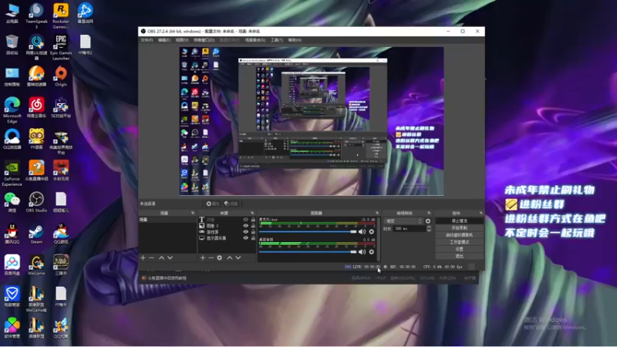The height and width of the screenshot is (347, 617).
Task: Remove the selected scene with minus icon
Action: (151, 258)
